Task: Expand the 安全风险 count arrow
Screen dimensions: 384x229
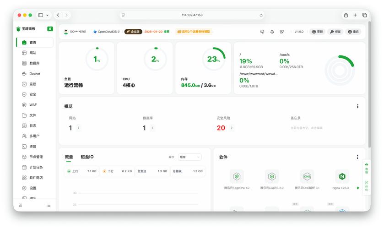Action: 232,128
